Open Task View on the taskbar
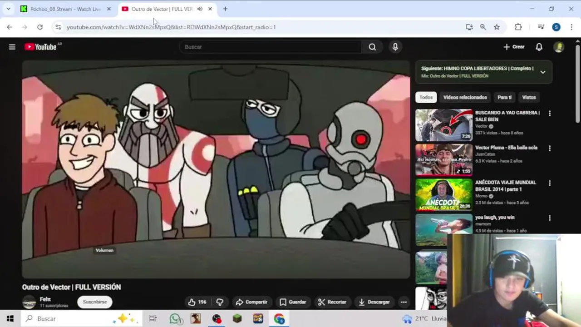The width and height of the screenshot is (581, 327). tap(153, 319)
